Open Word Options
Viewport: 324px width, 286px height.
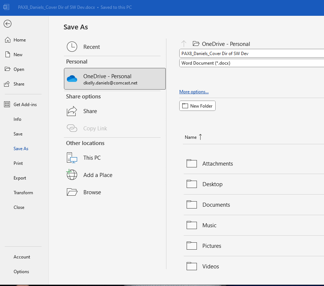pos(21,271)
